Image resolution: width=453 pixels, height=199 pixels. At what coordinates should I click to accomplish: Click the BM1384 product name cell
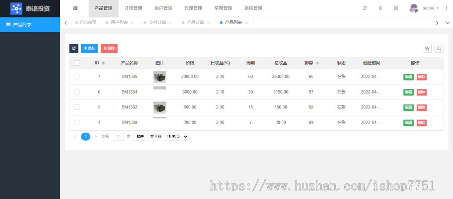coord(129,92)
